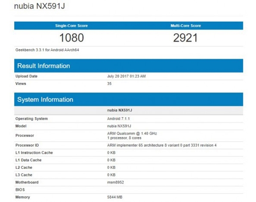Click the July 20 2017 upload date value
This screenshot has height=202, width=256.
click(126, 76)
